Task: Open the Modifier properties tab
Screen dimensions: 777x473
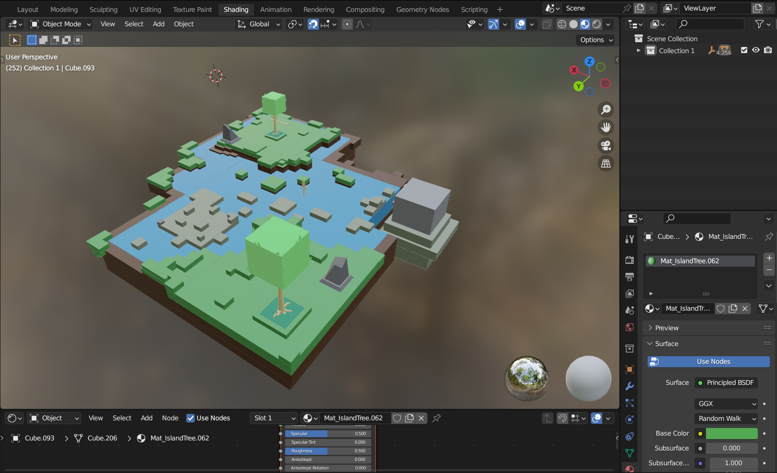Action: [x=630, y=386]
